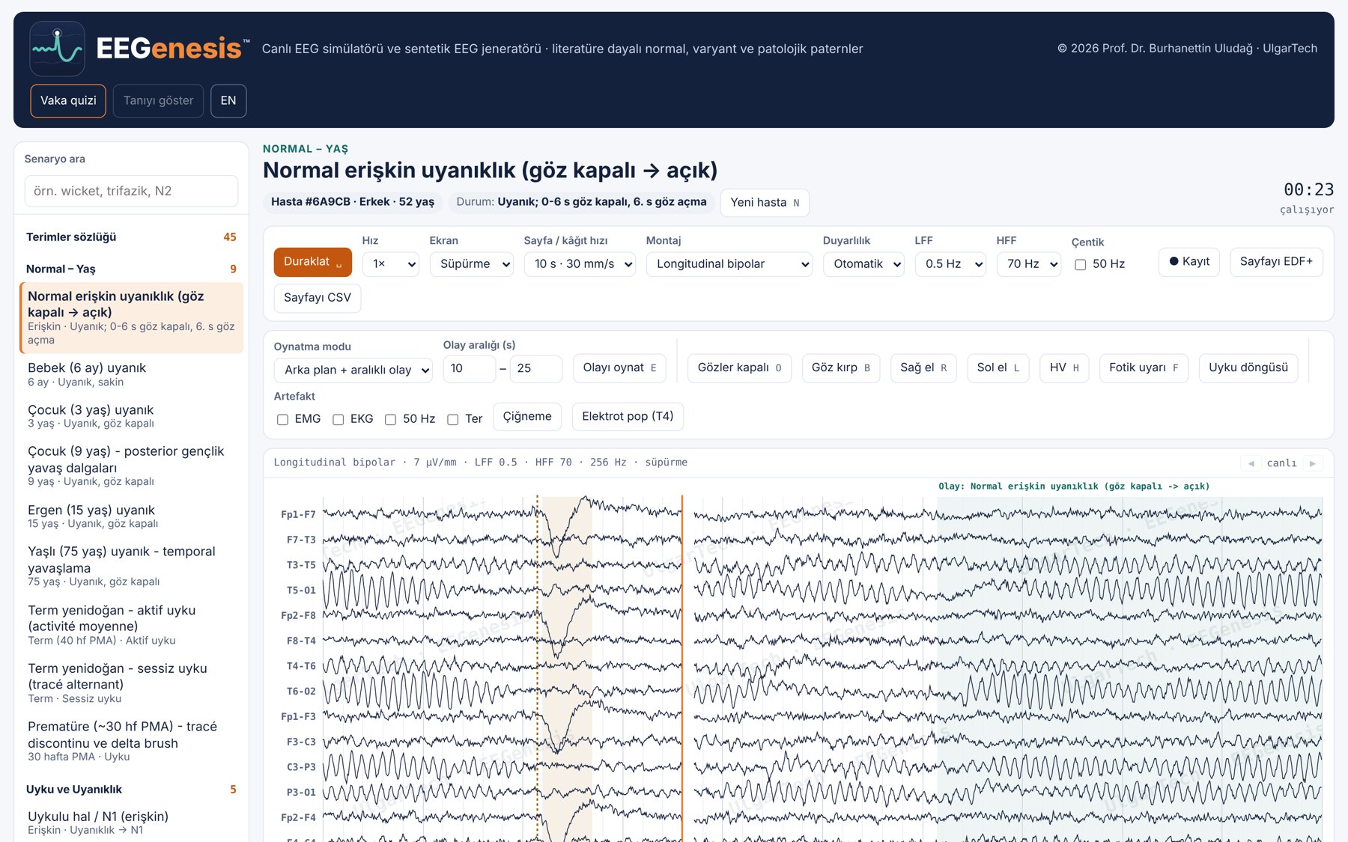Start recording with the Kayıt button

click(1189, 262)
